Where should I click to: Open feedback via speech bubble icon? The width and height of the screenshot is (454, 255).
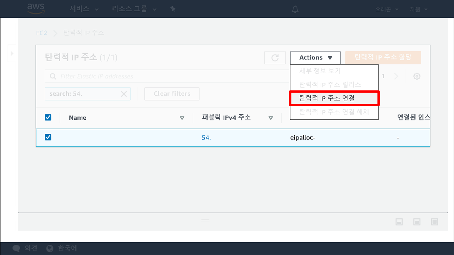[16, 248]
